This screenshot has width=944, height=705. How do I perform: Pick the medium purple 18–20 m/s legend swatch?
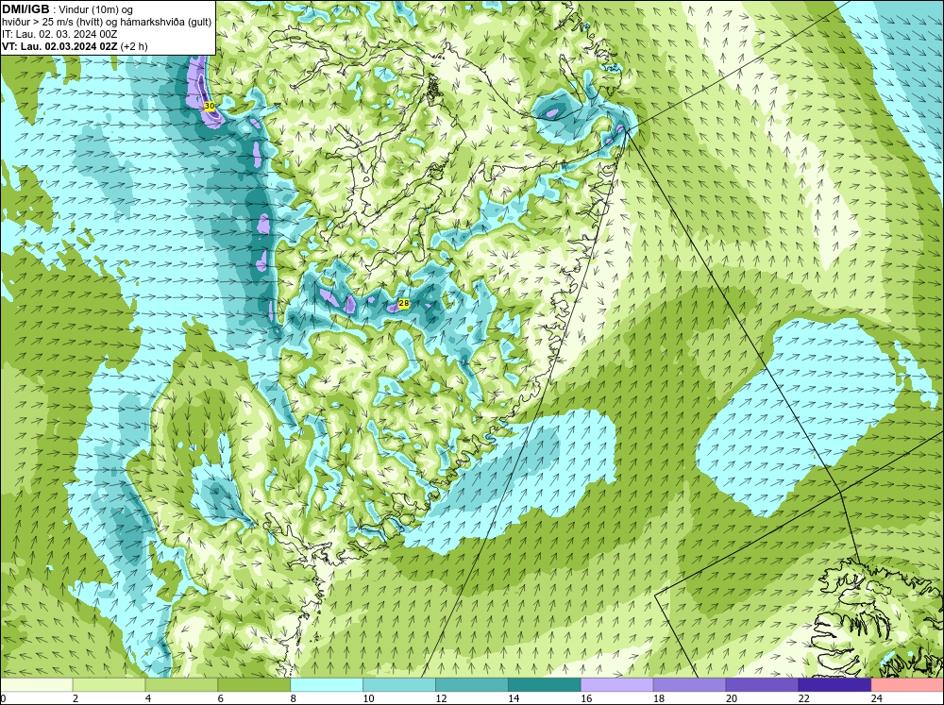[x=689, y=684]
